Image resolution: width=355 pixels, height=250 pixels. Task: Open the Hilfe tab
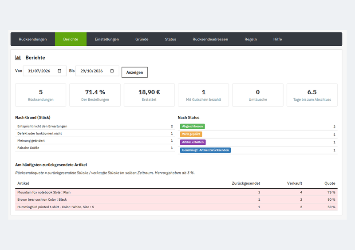coord(278,39)
